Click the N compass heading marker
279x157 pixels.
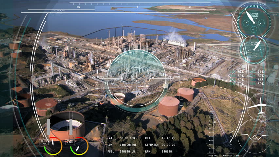138,7
